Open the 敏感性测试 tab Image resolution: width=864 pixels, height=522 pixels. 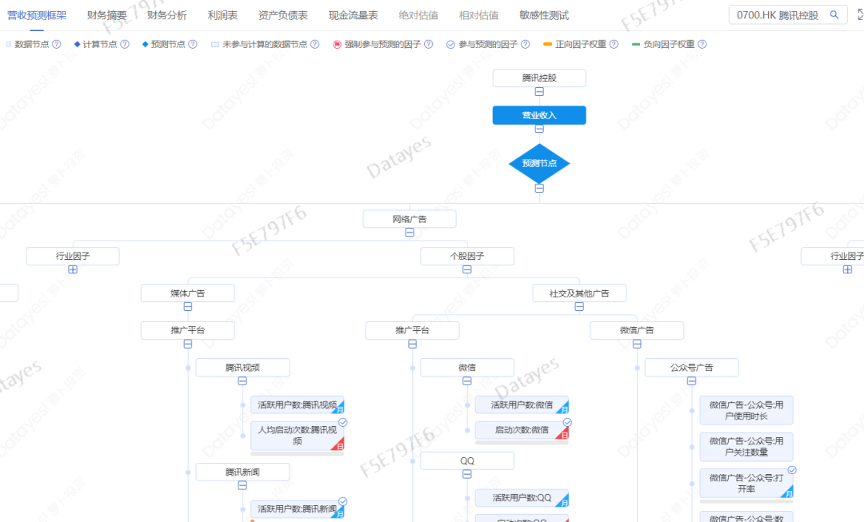click(x=544, y=15)
